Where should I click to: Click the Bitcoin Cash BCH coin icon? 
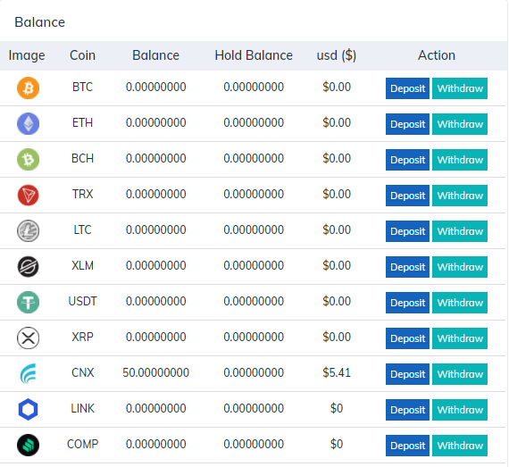point(29,159)
